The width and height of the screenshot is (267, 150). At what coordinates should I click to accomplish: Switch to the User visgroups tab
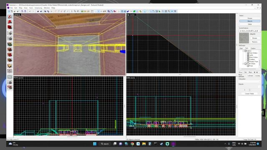pos(242,48)
